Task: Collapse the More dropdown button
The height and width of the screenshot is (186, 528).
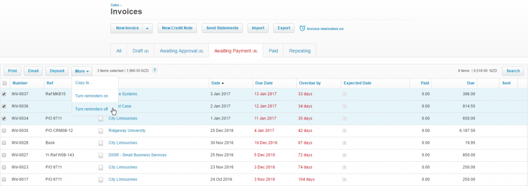Action: pyautogui.click(x=81, y=71)
